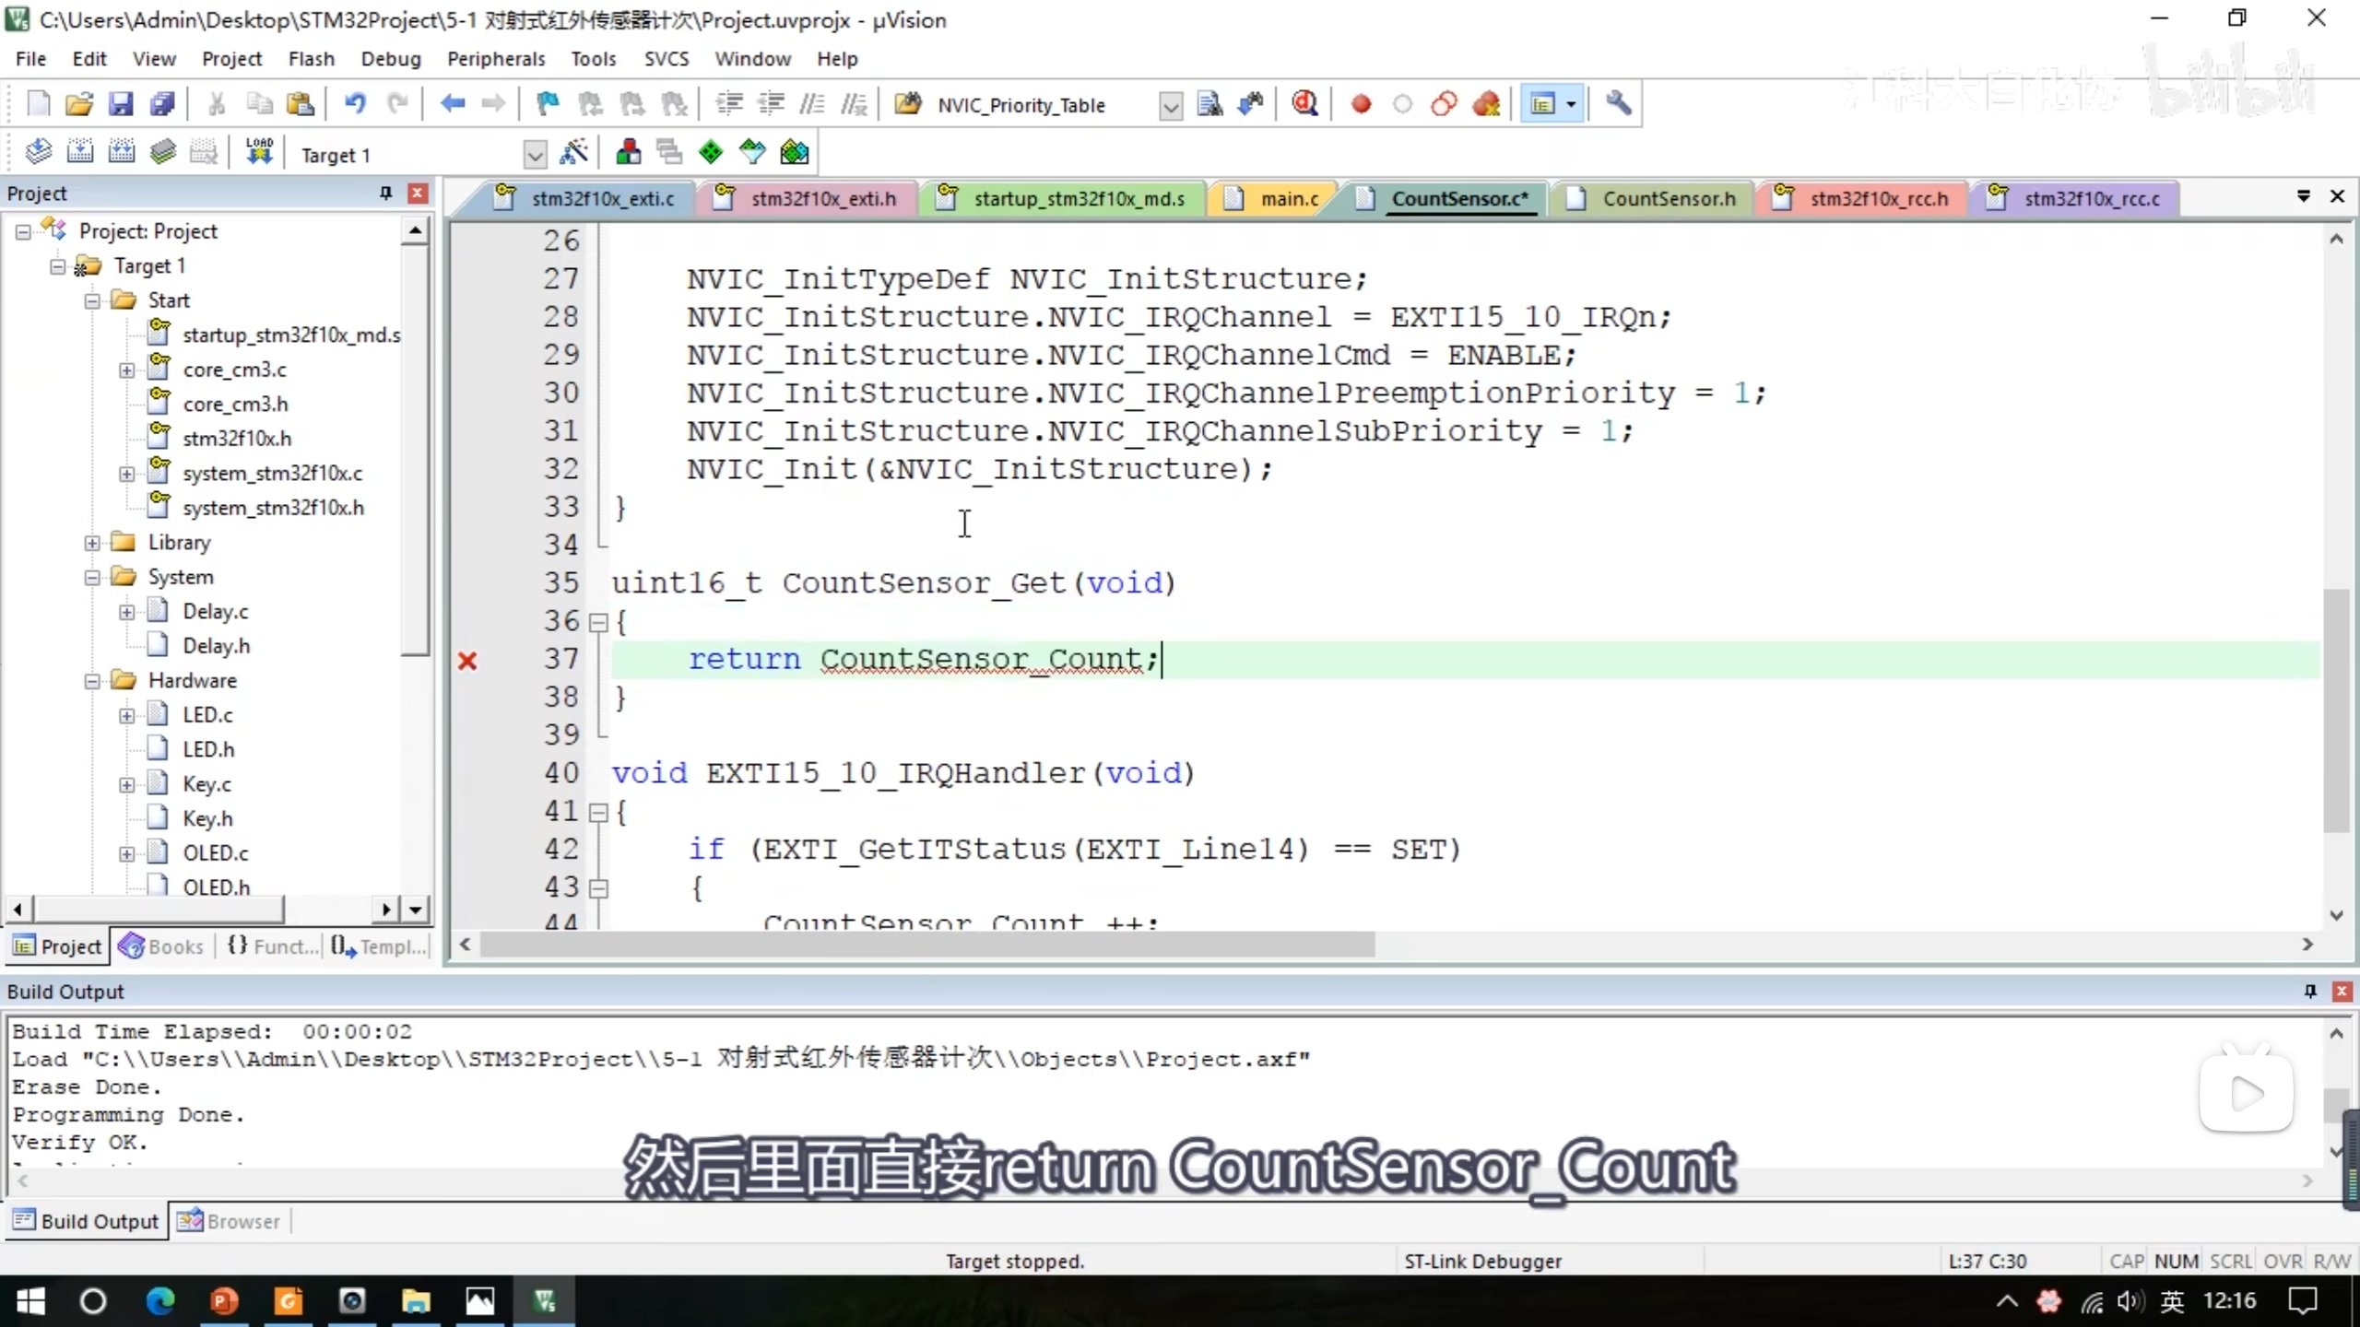Collapse code fold at line 41
The height and width of the screenshot is (1327, 2360).
[x=598, y=813]
